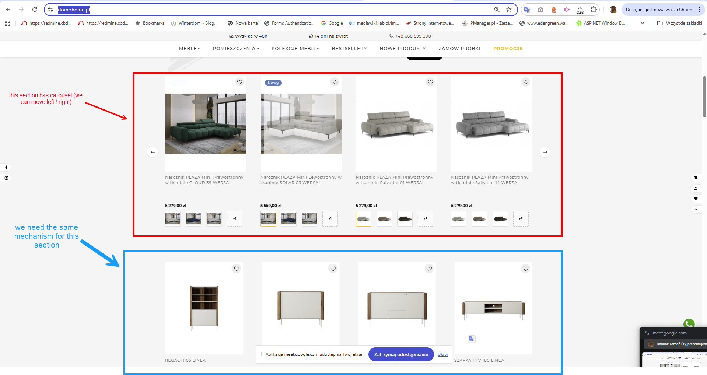This screenshot has width=707, height=375.
Task: Open the shopping cart side icon
Action: [x=696, y=178]
